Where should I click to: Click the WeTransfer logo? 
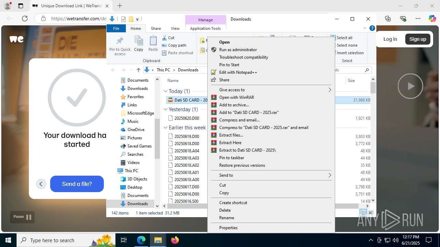click(x=16, y=39)
